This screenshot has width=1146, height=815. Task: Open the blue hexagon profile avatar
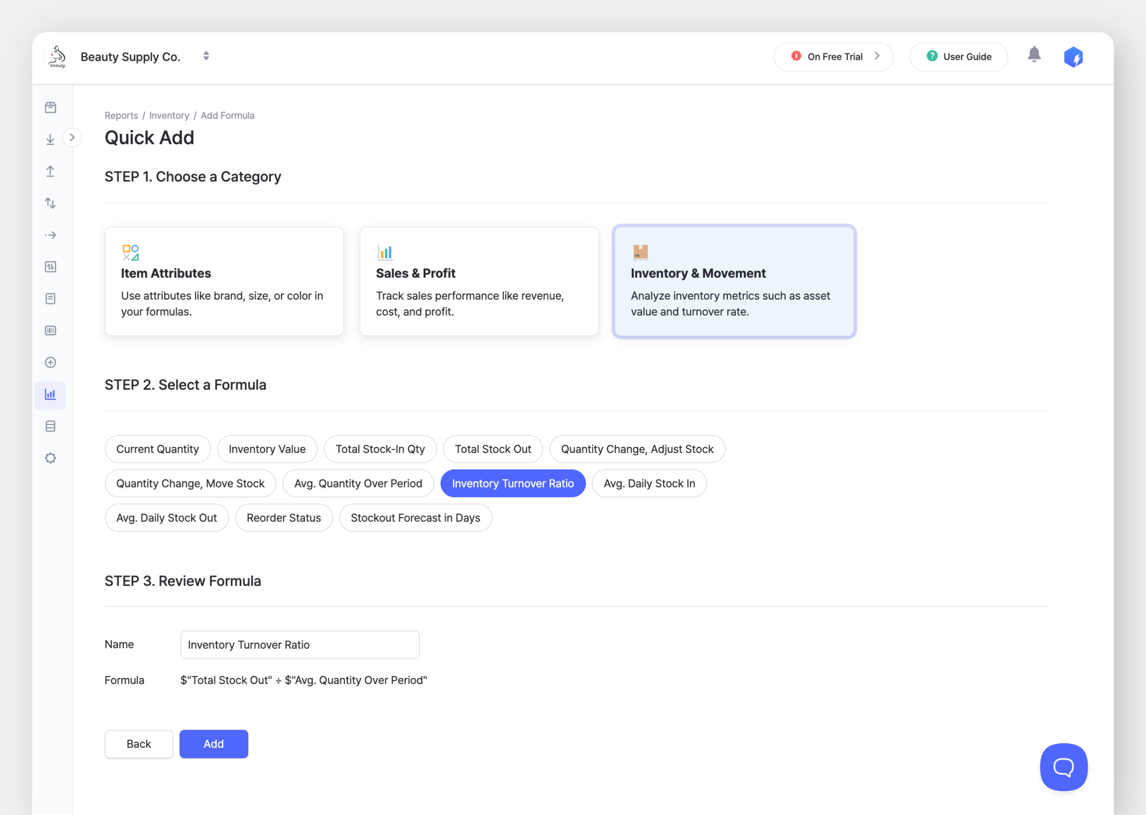coord(1073,57)
